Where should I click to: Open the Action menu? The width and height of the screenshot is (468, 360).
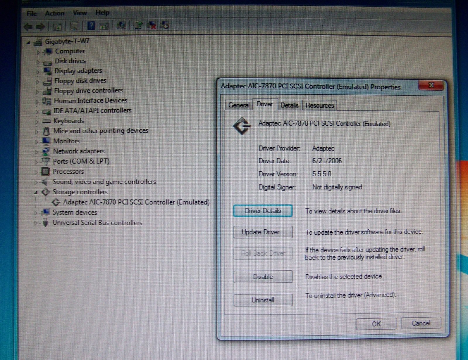[54, 13]
